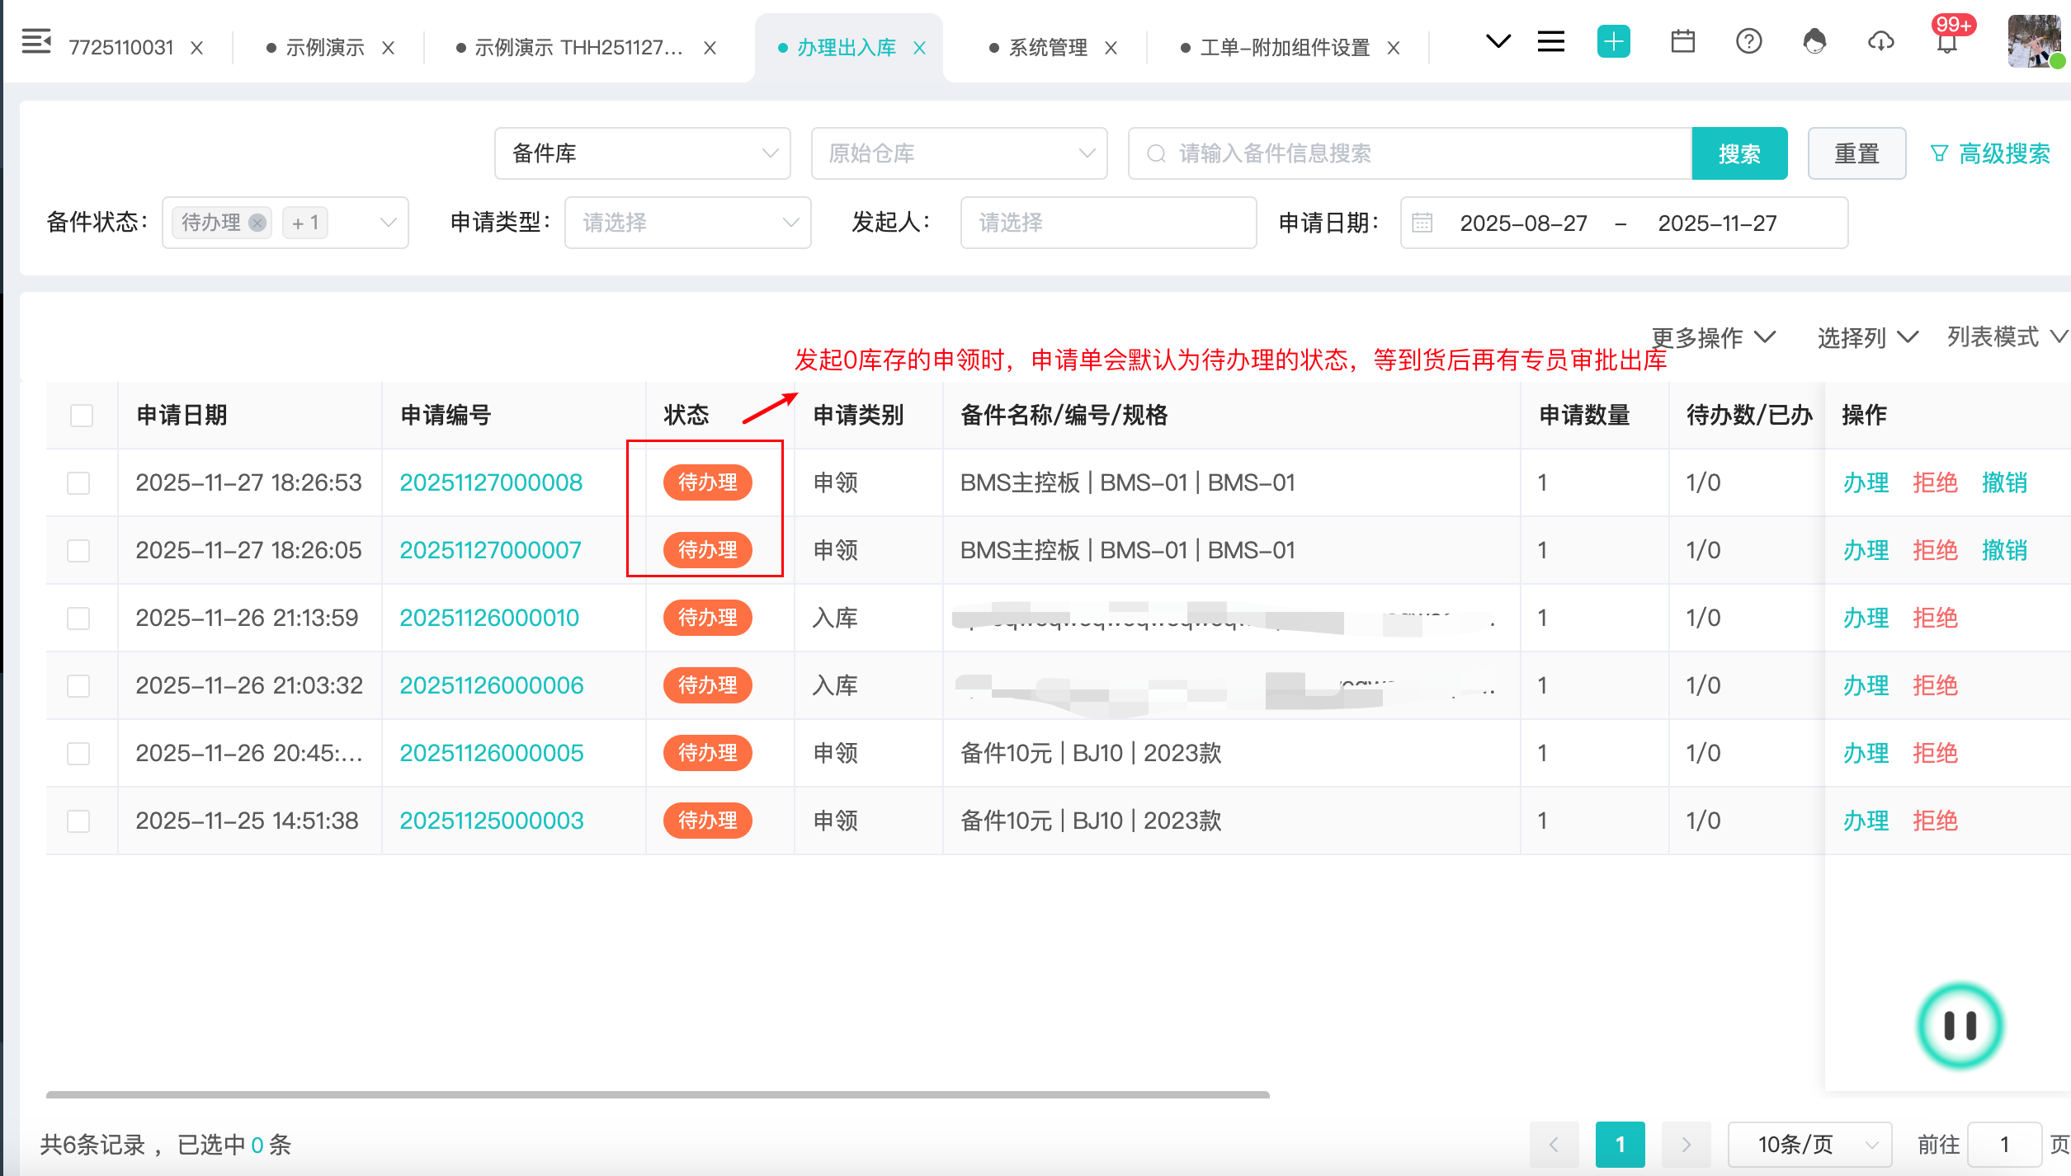
Task: Click the cloud download icon
Action: (x=1880, y=41)
